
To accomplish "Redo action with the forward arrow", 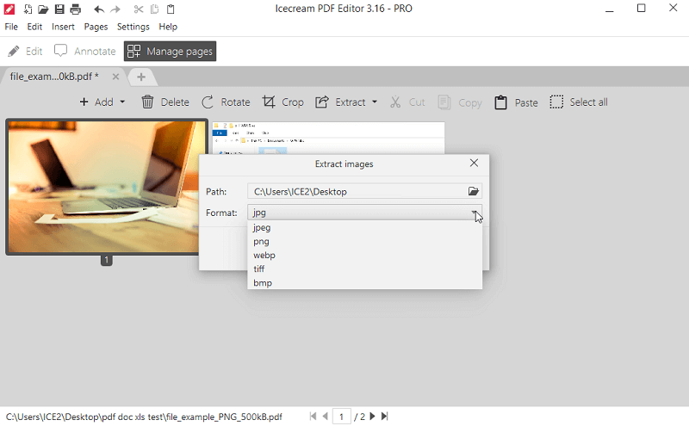I will click(115, 9).
